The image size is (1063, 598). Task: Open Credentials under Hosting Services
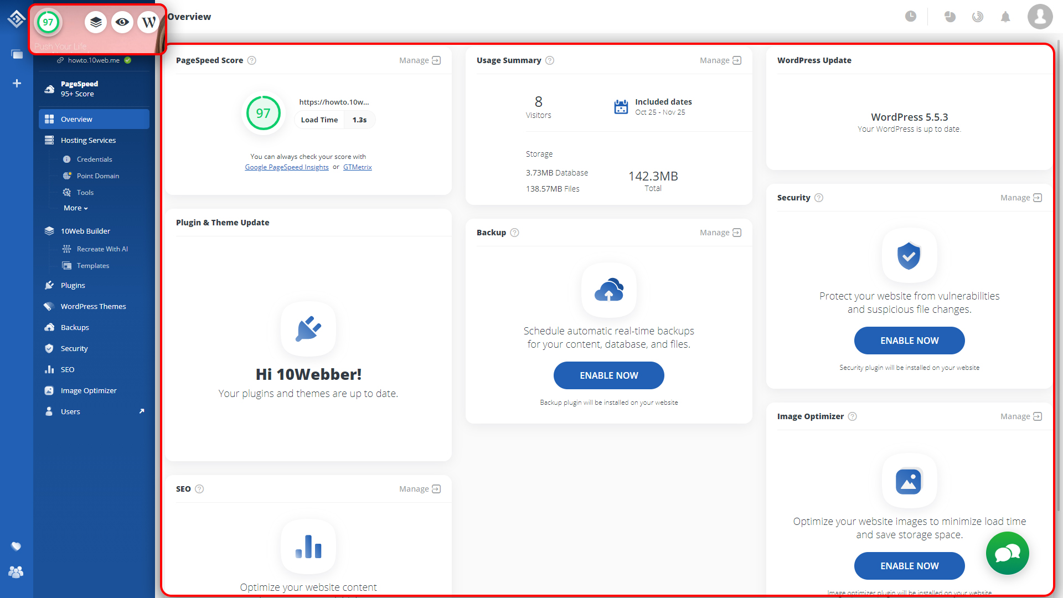pos(94,159)
